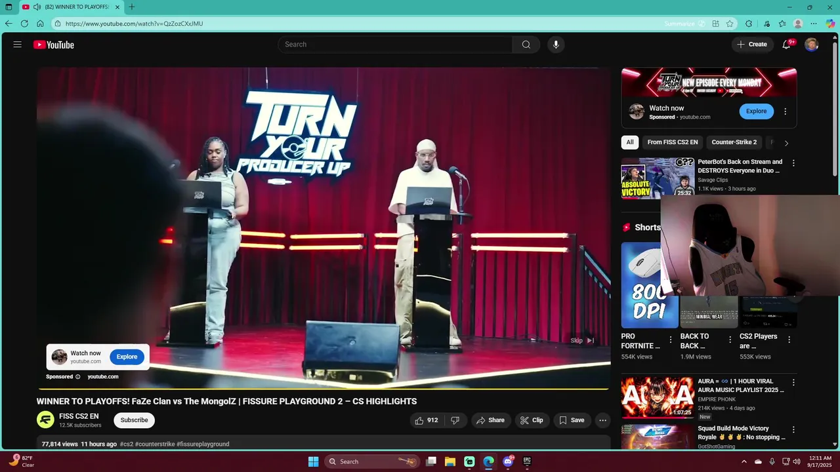Select the Counter-Strike 2 chip
The image size is (840, 472).
click(x=734, y=142)
